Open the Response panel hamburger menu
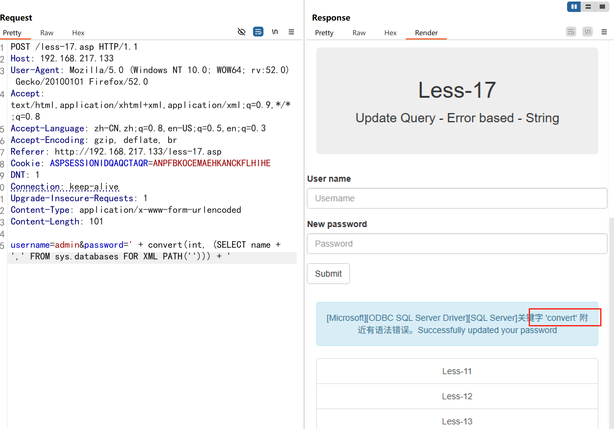The height and width of the screenshot is (429, 614). 604,32
